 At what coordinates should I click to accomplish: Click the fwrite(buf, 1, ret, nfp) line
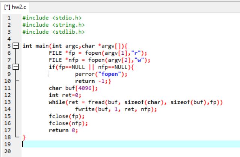116,109
